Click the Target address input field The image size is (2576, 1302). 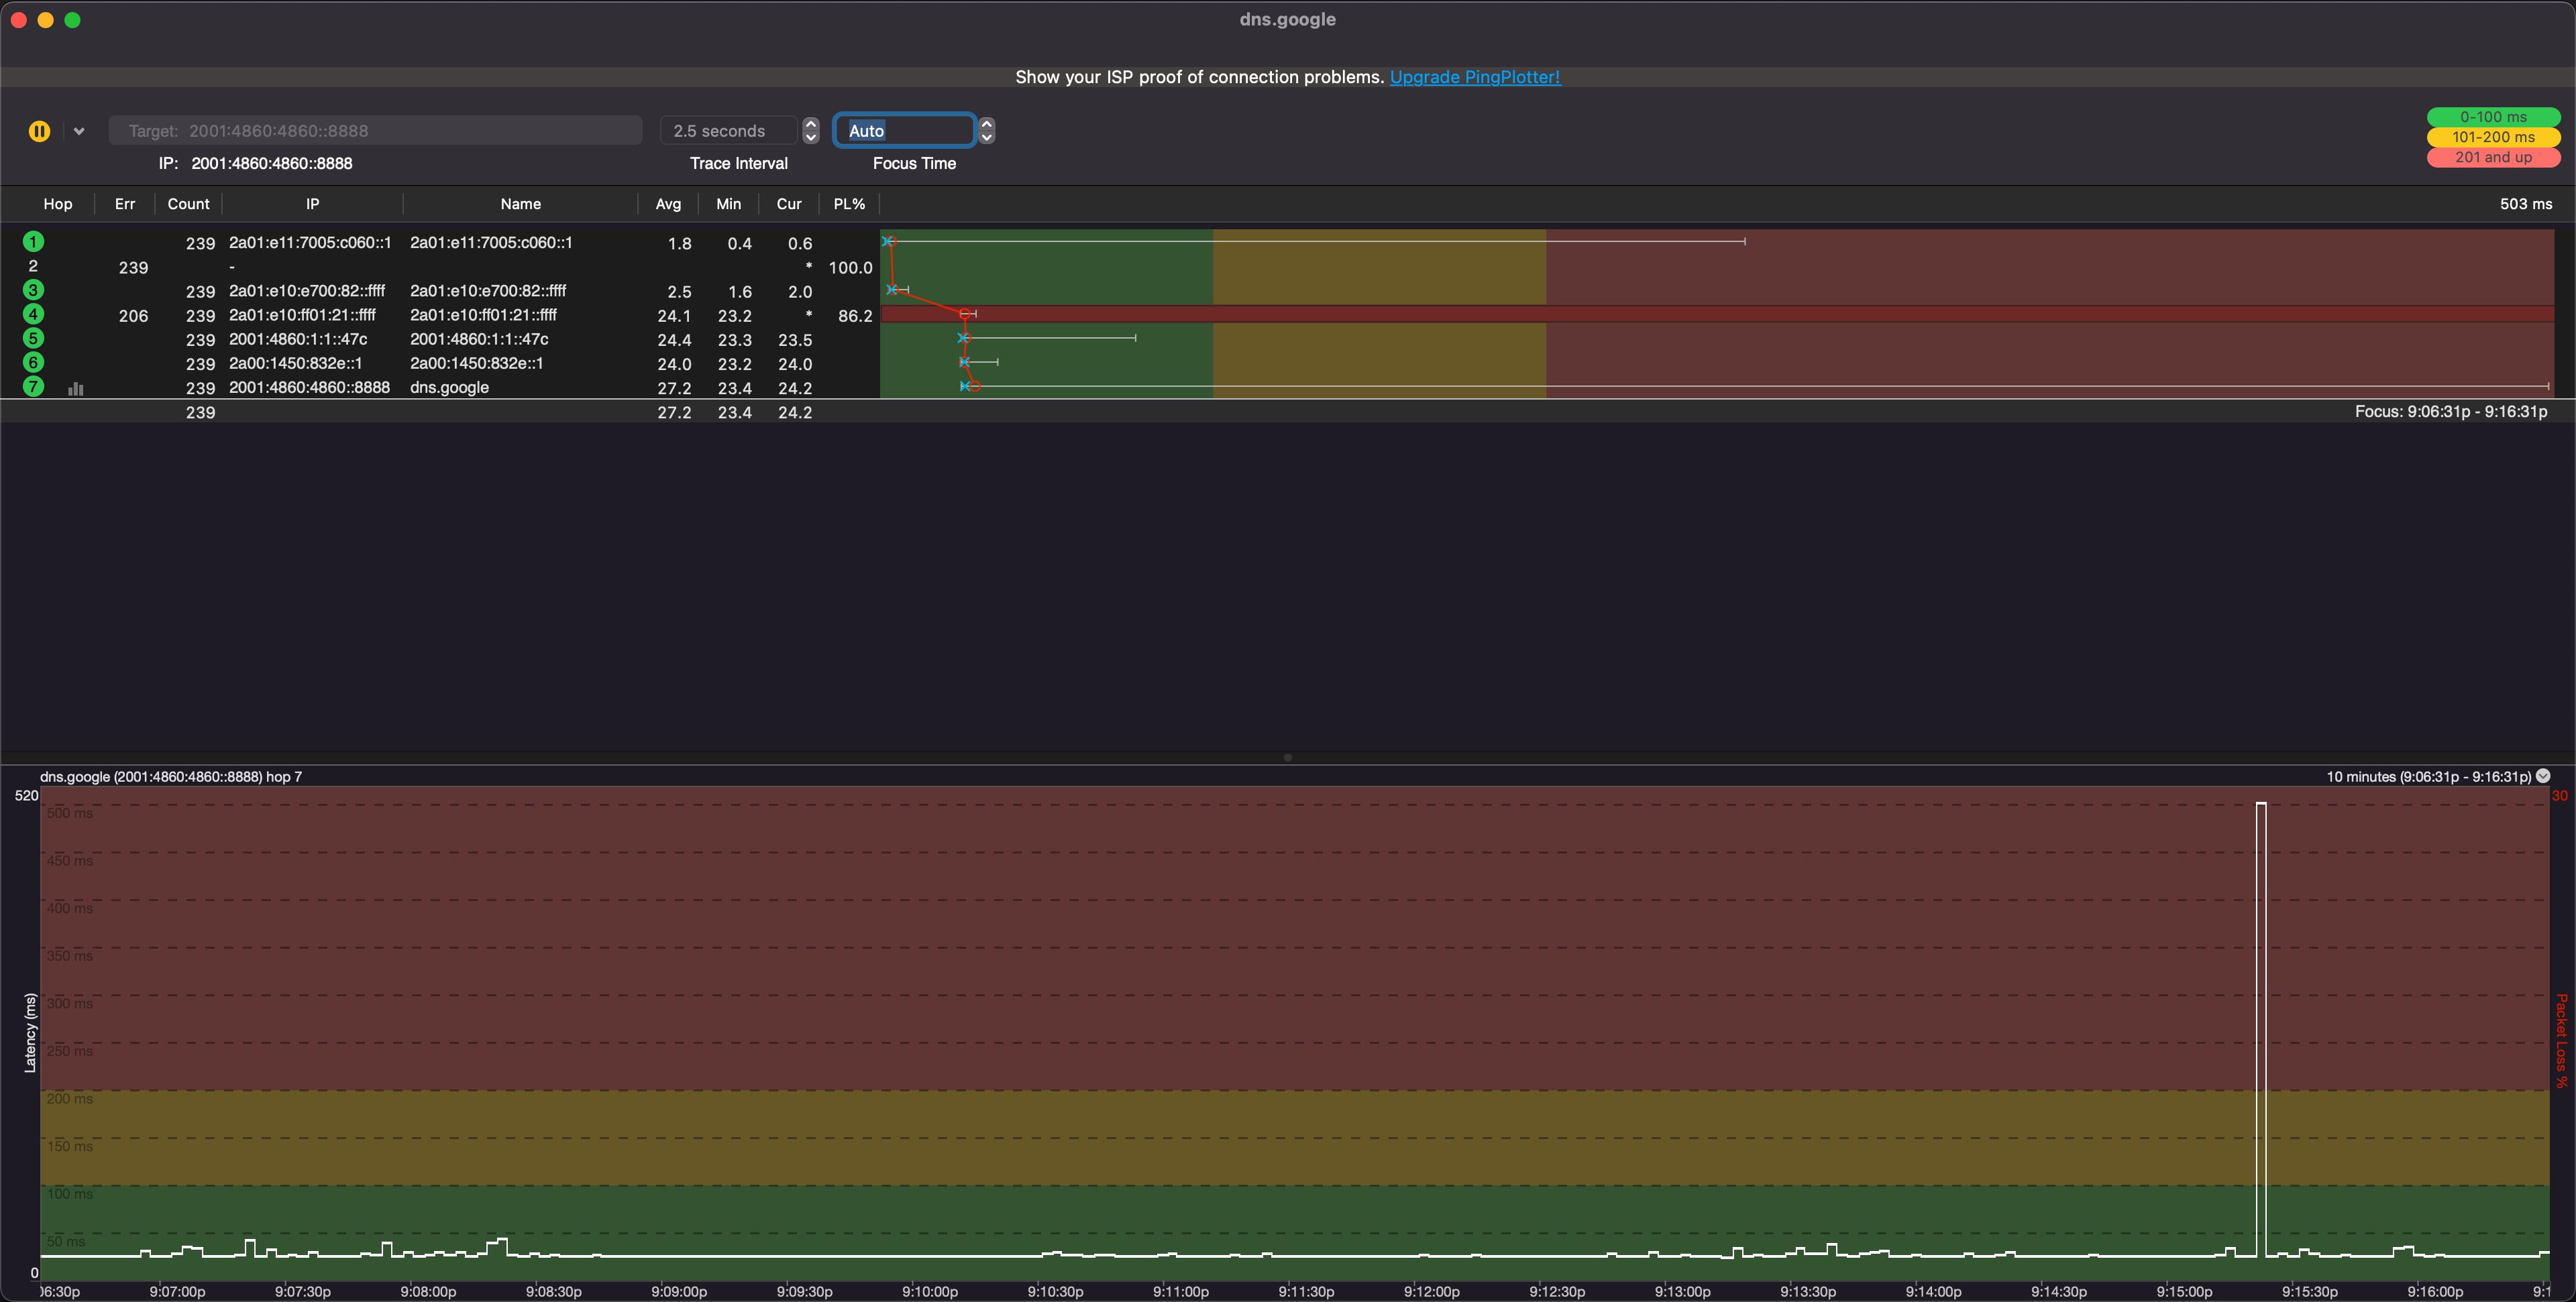pyautogui.click(x=375, y=131)
